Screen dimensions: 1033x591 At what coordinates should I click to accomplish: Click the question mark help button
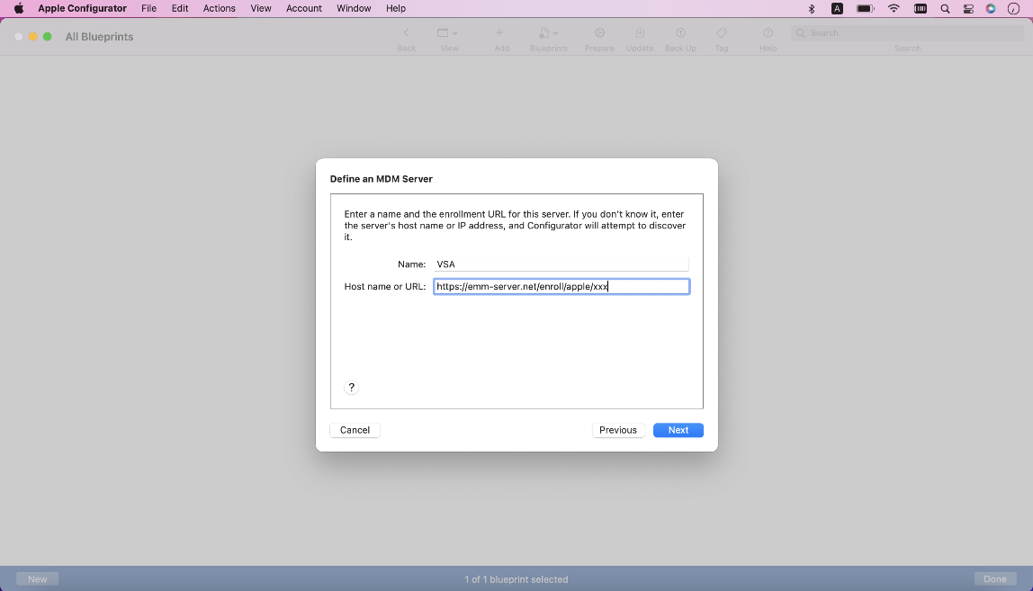(352, 388)
